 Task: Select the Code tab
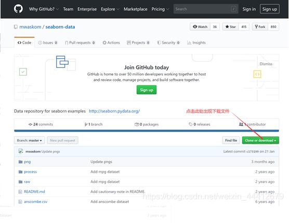coord(24,43)
